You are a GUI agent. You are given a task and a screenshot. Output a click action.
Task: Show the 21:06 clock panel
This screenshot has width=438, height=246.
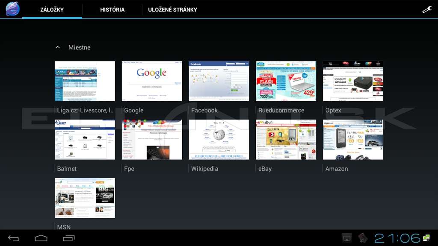click(397, 238)
